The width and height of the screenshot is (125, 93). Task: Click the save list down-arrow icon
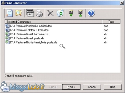[71, 13]
